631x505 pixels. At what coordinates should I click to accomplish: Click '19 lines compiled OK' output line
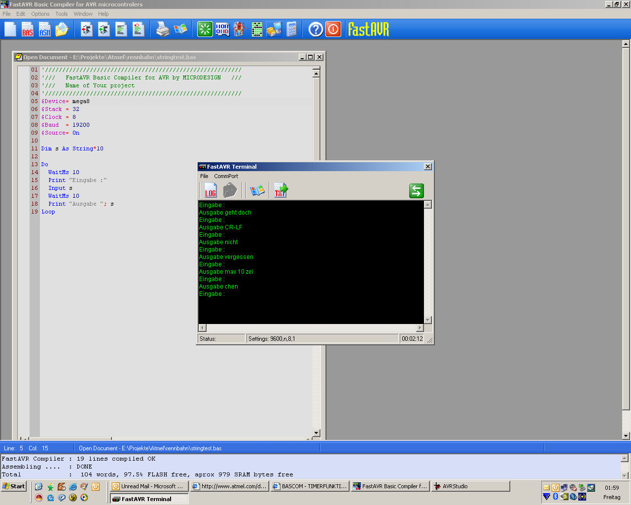click(x=116, y=459)
